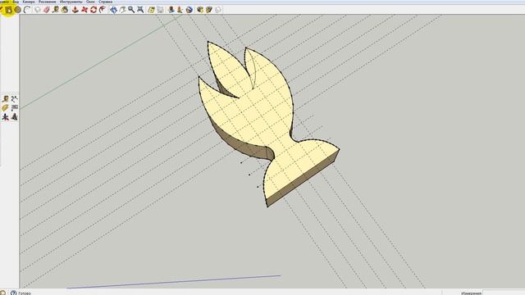525x295 pixels.
Task: Select the Dimensions tool in left toolbar
Action: [x=15, y=98]
